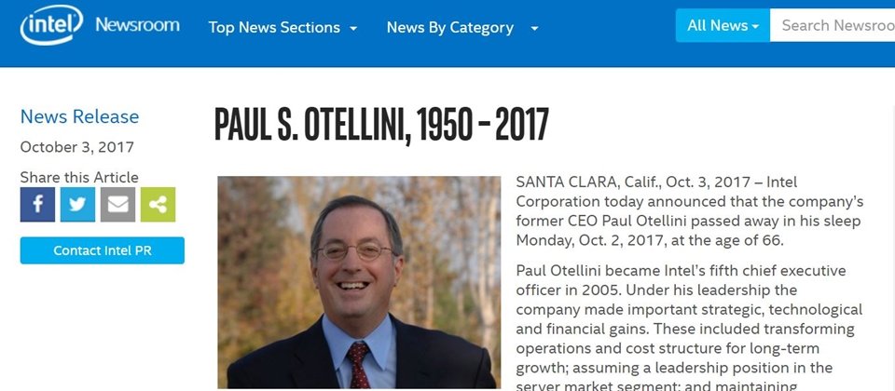Screen dimensions: 895x391
Task: Click the October 3, 2017 date
Action: 77,147
